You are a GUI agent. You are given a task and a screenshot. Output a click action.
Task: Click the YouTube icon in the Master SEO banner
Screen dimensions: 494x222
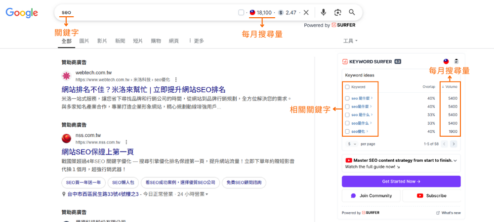tap(348, 160)
